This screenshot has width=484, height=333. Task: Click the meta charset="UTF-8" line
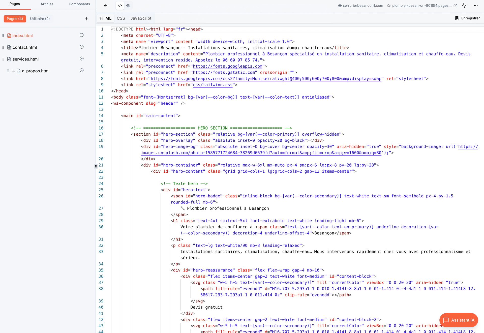click(x=148, y=35)
